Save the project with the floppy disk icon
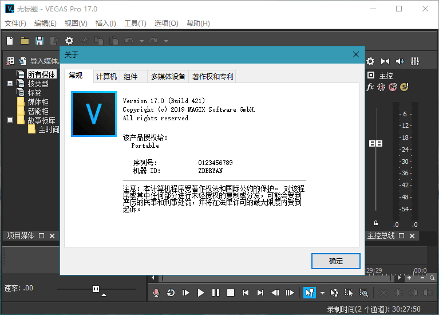Viewport: 439px width, 315px height. pos(39,41)
